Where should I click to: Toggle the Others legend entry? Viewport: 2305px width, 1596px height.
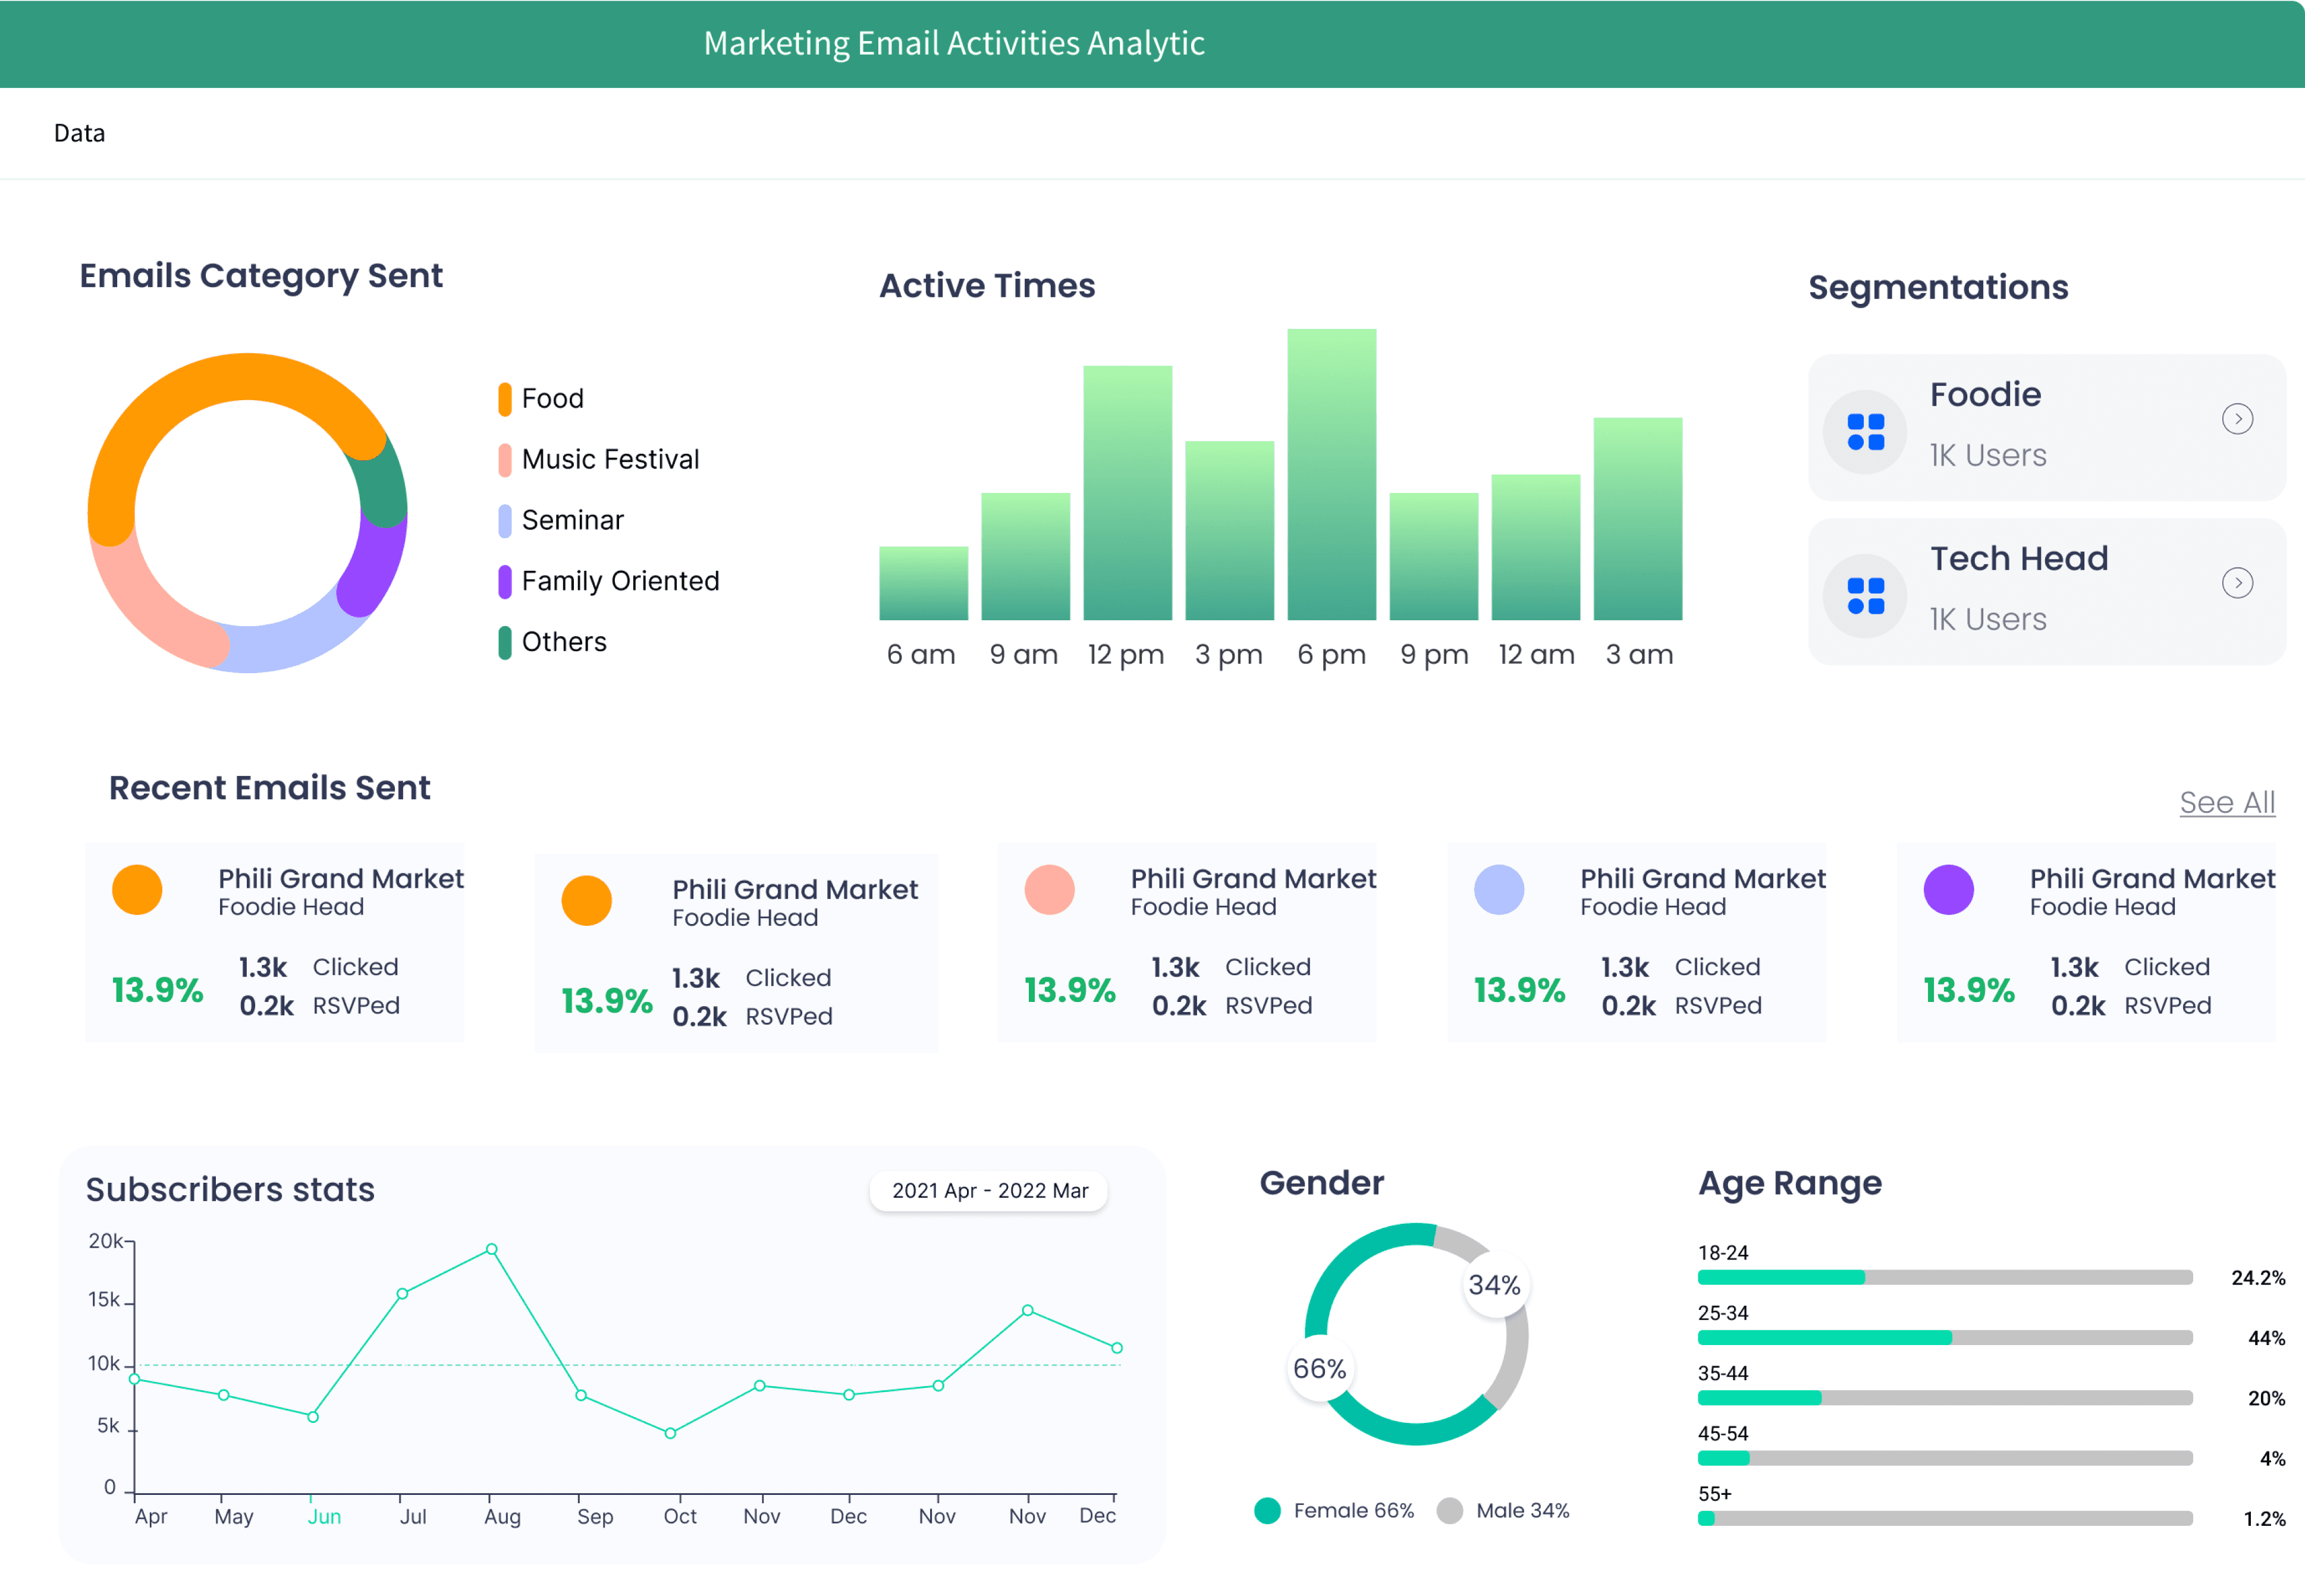pos(563,642)
